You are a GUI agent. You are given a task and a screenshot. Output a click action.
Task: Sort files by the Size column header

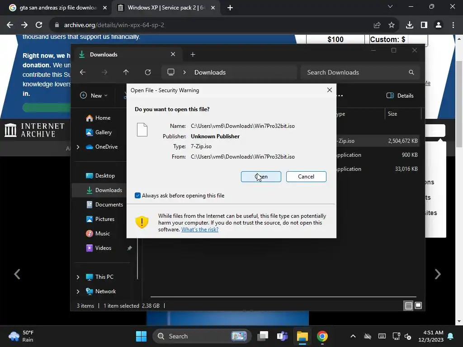click(x=403, y=114)
